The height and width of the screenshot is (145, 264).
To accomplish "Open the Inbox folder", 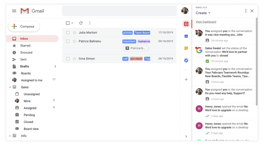I will point(32,38).
